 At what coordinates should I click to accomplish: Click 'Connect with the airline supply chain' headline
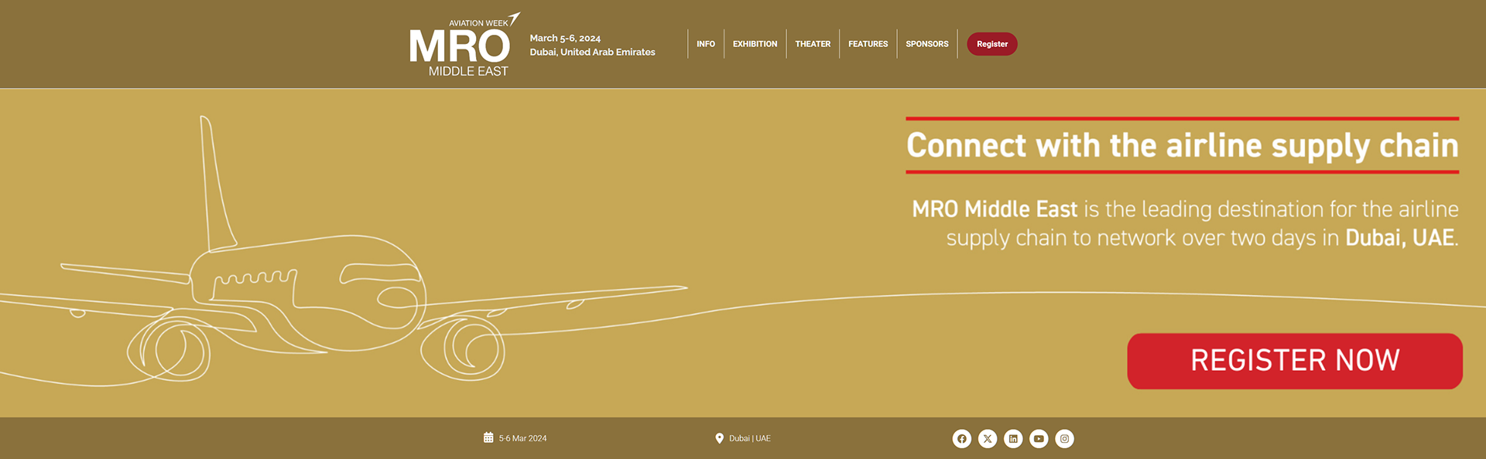click(1183, 145)
